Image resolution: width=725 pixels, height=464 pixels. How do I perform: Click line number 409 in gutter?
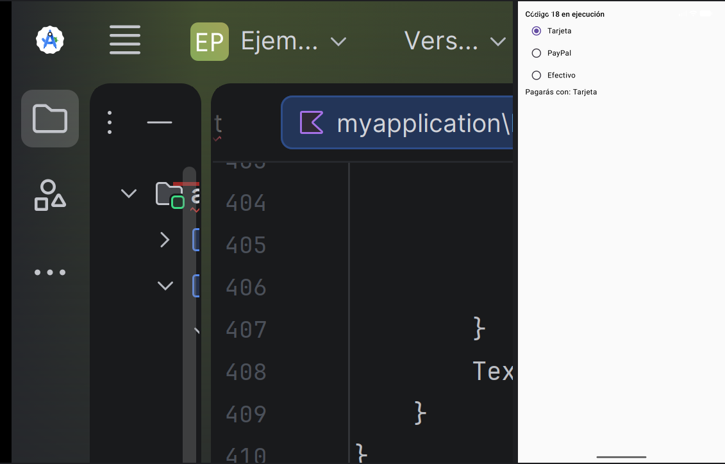point(246,414)
